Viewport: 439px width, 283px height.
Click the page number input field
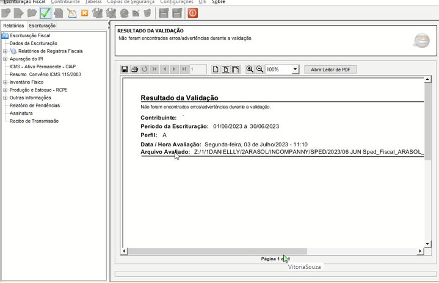(198, 69)
